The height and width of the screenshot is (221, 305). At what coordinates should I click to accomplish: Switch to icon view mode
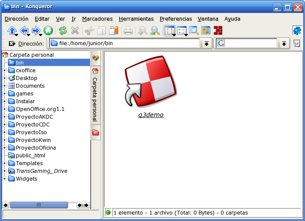(169, 31)
